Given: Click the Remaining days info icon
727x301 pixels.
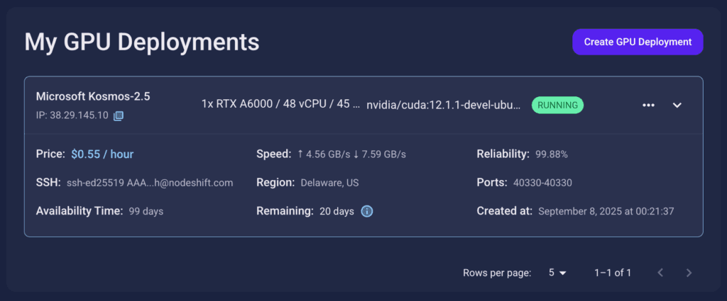Looking at the screenshot, I should pyautogui.click(x=367, y=211).
